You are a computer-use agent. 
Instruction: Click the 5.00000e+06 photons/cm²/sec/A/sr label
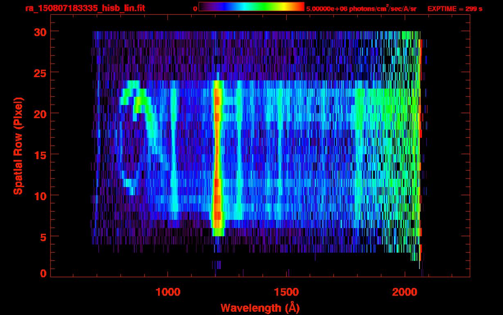[x=361, y=9]
